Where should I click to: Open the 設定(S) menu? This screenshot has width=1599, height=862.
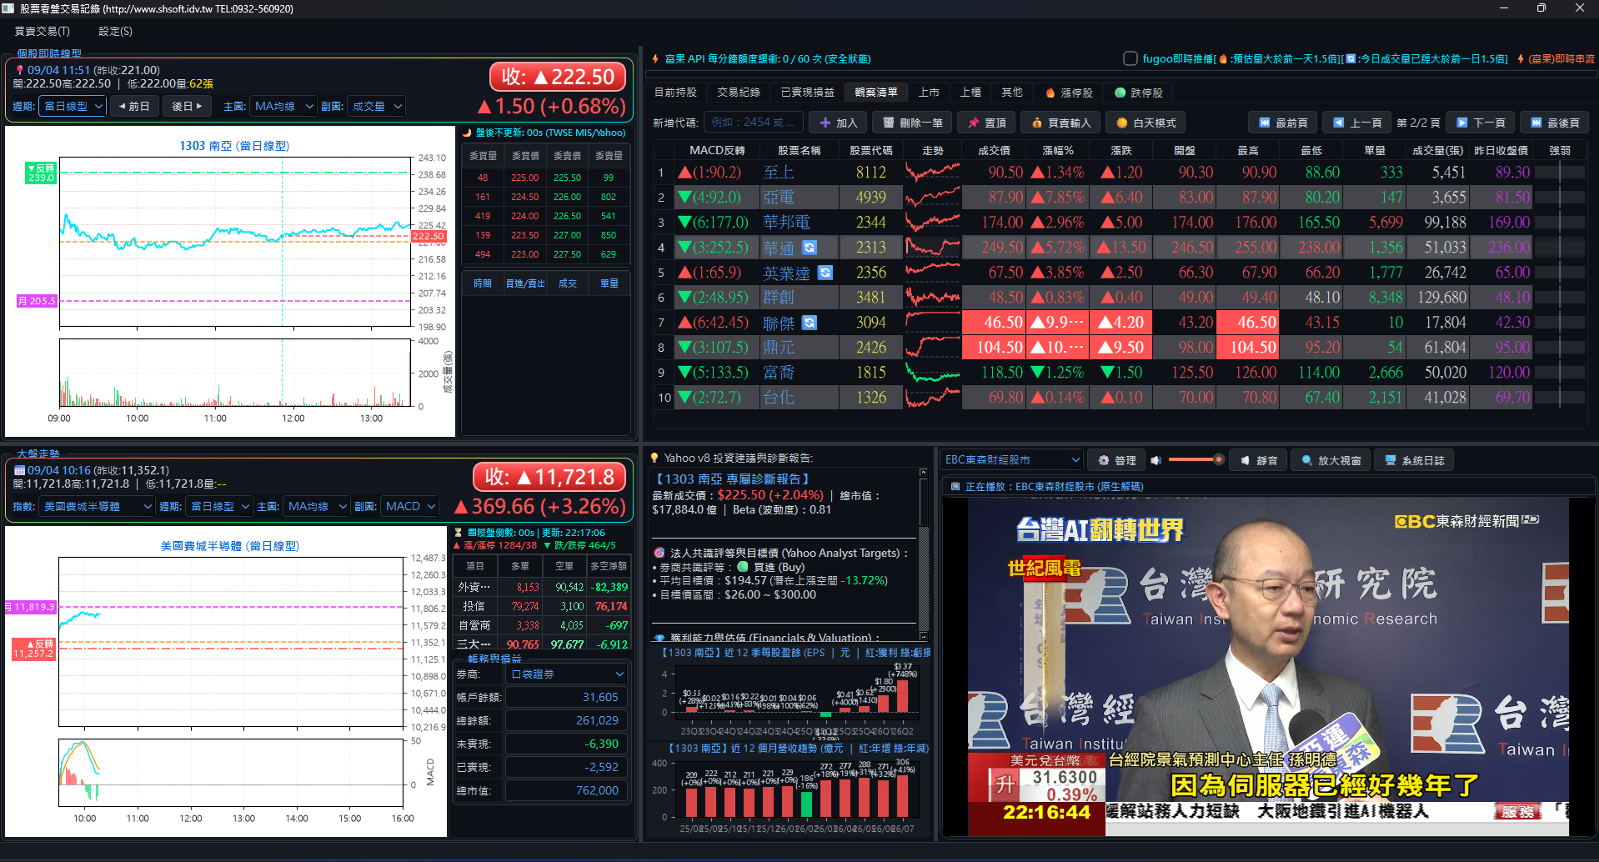click(116, 31)
